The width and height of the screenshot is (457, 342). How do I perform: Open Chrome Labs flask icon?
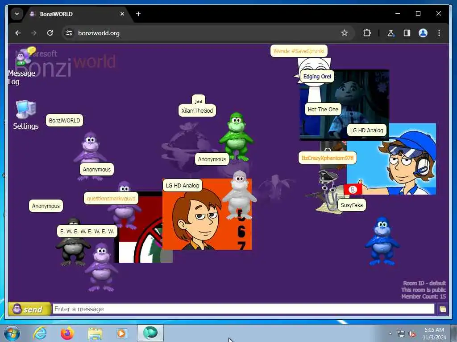point(391,33)
